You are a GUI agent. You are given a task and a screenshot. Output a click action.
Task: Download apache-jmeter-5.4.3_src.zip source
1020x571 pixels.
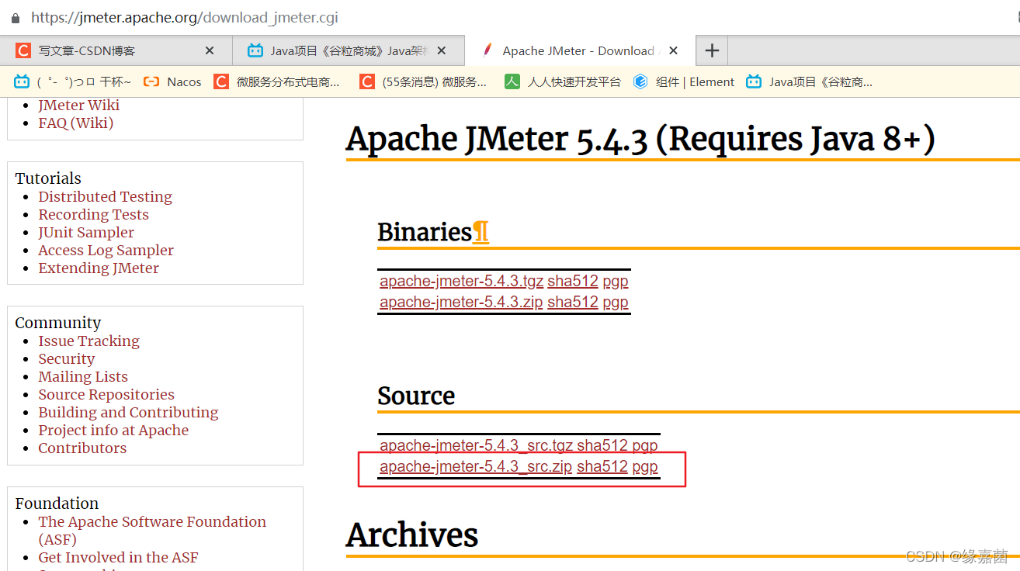(476, 466)
